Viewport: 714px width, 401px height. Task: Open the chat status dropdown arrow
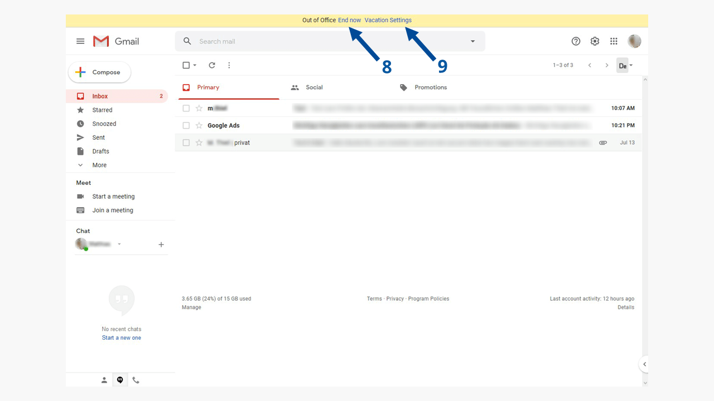tap(119, 244)
